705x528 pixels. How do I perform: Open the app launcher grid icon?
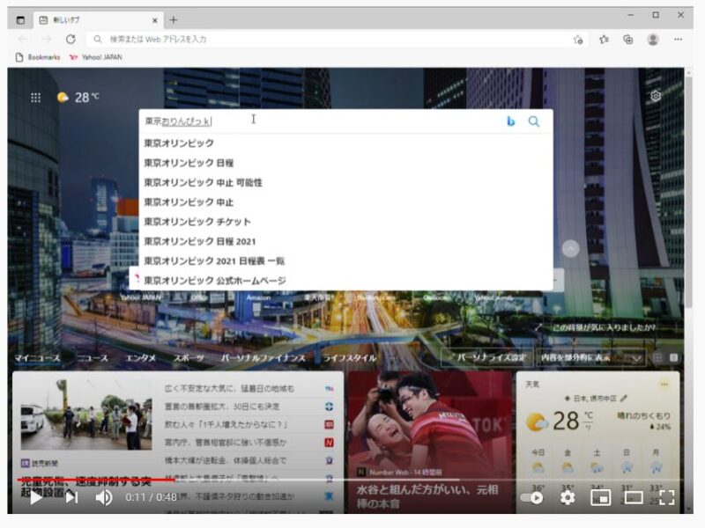pos(35,98)
